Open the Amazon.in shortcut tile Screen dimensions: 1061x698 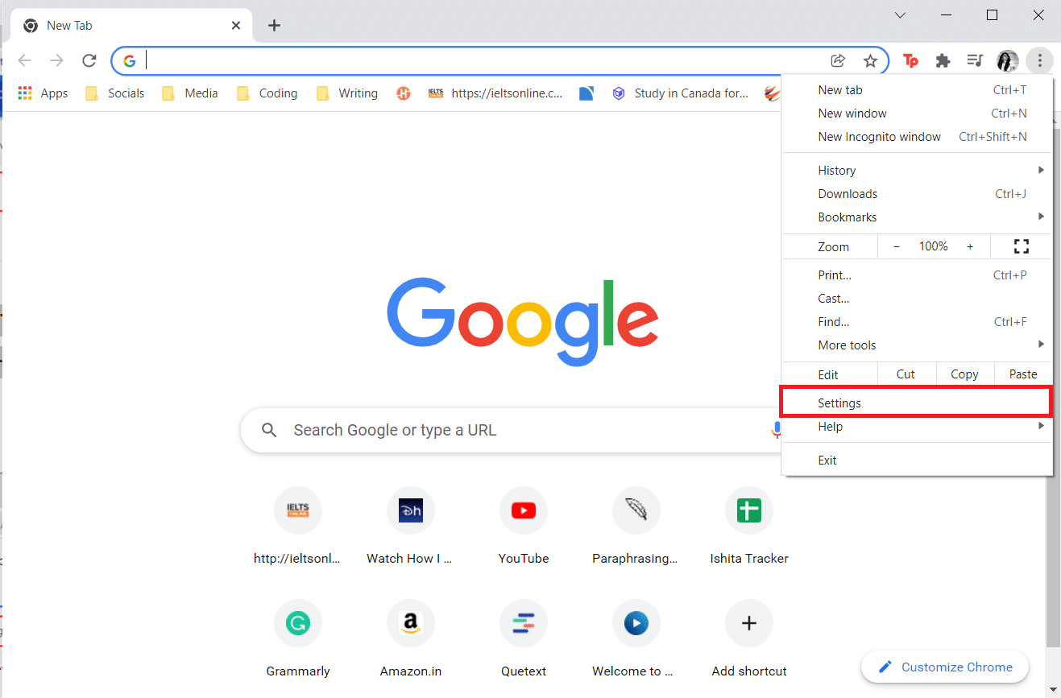point(410,638)
